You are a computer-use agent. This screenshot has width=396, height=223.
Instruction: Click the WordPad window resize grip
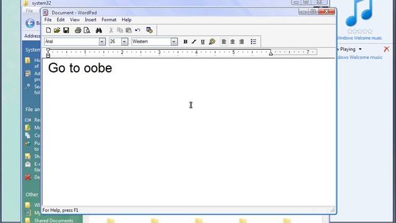point(332,210)
